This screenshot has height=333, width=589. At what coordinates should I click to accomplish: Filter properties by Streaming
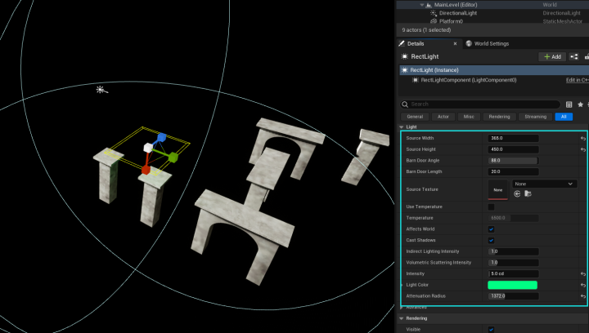535,117
